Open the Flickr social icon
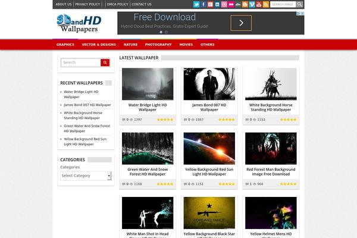357x238 pixels. (231, 4)
